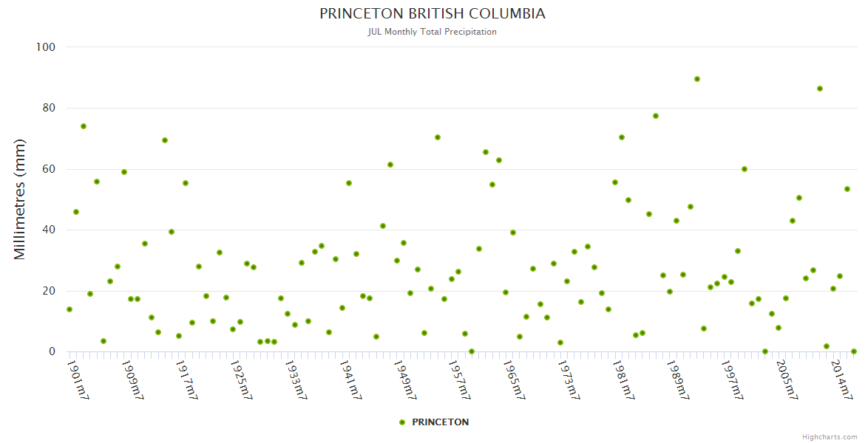Click the highest data point near 90 mm
The height and width of the screenshot is (443, 865).
(697, 79)
